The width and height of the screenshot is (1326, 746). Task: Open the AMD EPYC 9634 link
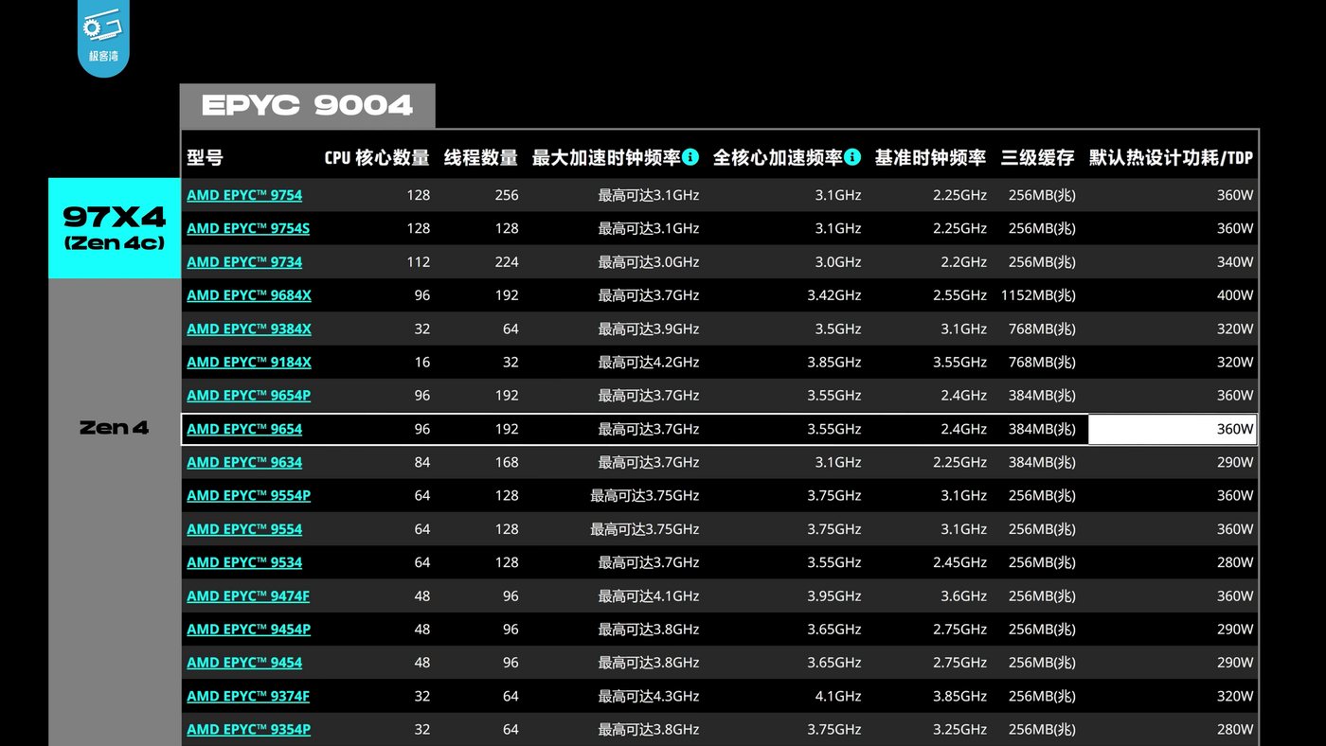(x=244, y=462)
